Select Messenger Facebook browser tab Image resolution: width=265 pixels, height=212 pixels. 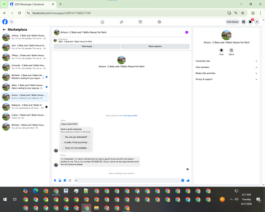(32, 4)
